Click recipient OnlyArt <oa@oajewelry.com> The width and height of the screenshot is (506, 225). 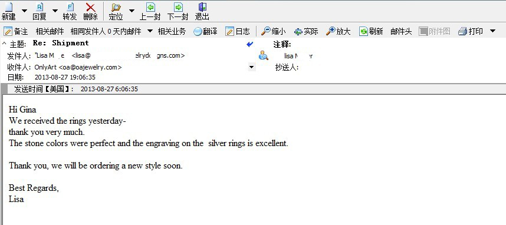(78, 67)
